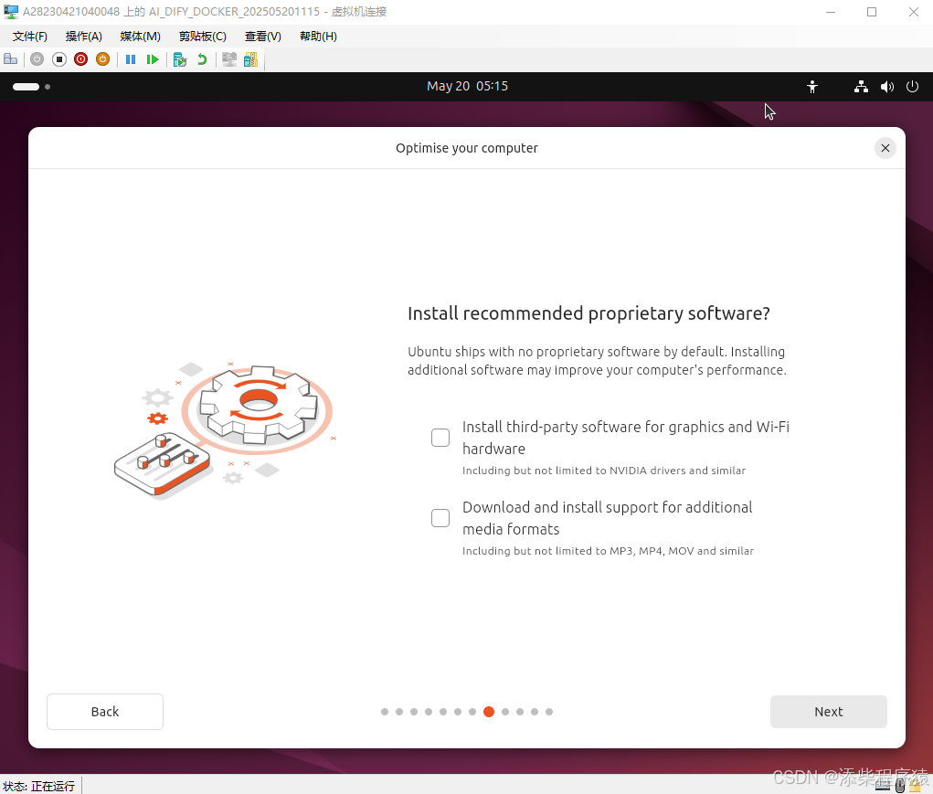933x794 pixels.
Task: Click the Ctrl+Alt+Del toolbar icon
Action: click(11, 58)
